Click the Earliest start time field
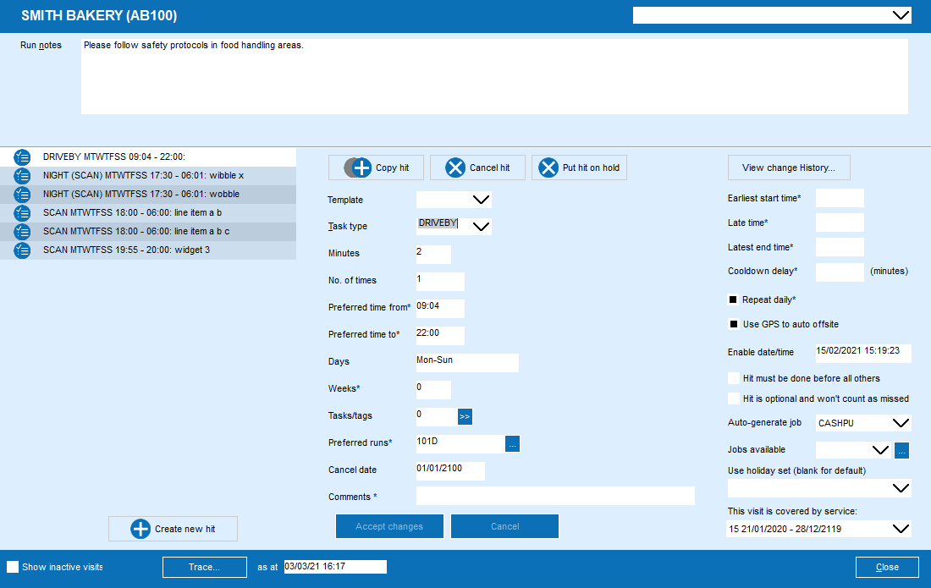 click(840, 198)
